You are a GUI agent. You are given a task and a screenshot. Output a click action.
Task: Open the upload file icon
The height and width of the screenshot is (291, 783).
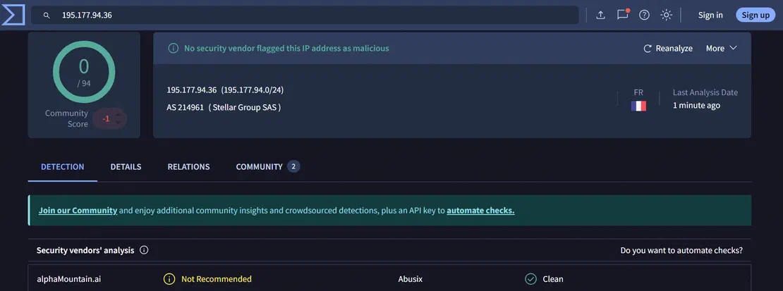coord(601,15)
